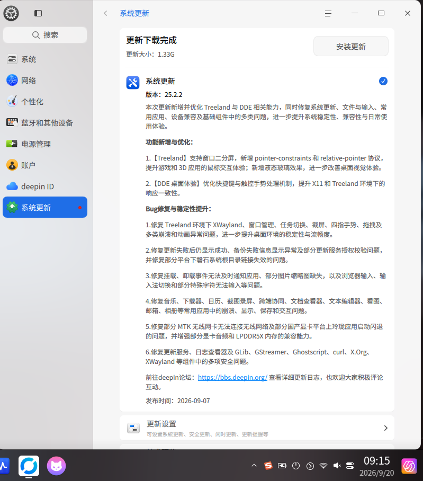The width and height of the screenshot is (423, 481).
Task: Open the blue circular taskbar app
Action: click(x=29, y=466)
